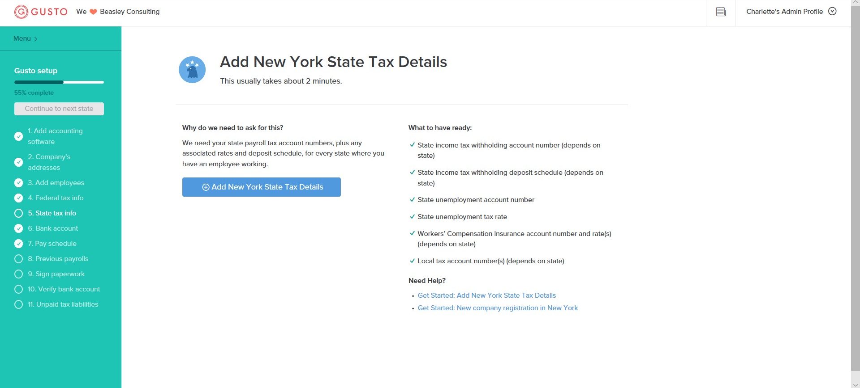Expand the Menu chevron in sidebar

point(36,39)
